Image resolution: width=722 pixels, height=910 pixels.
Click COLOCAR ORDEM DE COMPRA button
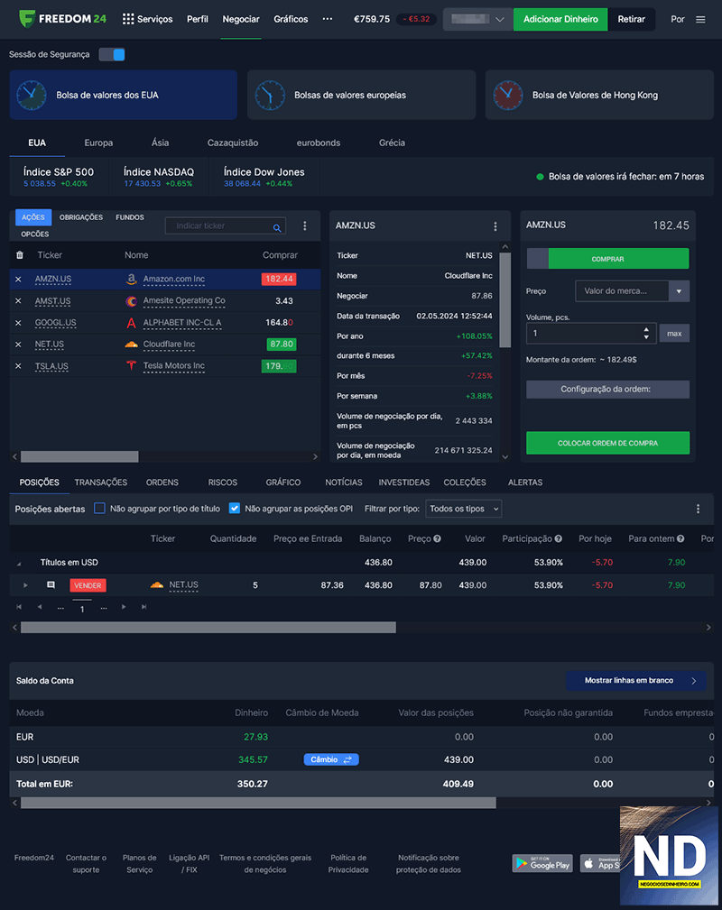coord(607,443)
